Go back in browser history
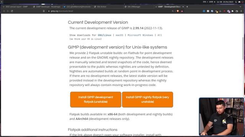 [x=4, y=11]
